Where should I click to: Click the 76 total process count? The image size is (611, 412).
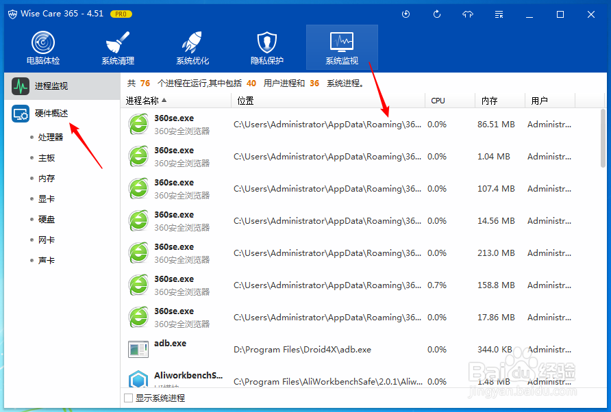(145, 83)
